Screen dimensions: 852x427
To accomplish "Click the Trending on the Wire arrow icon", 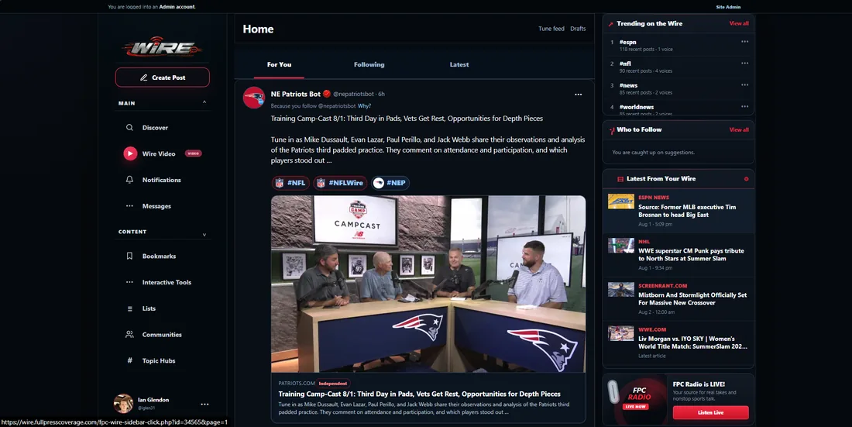I will [x=611, y=24].
